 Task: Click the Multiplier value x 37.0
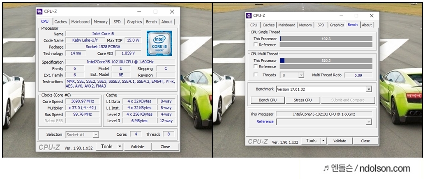[x=82, y=108]
